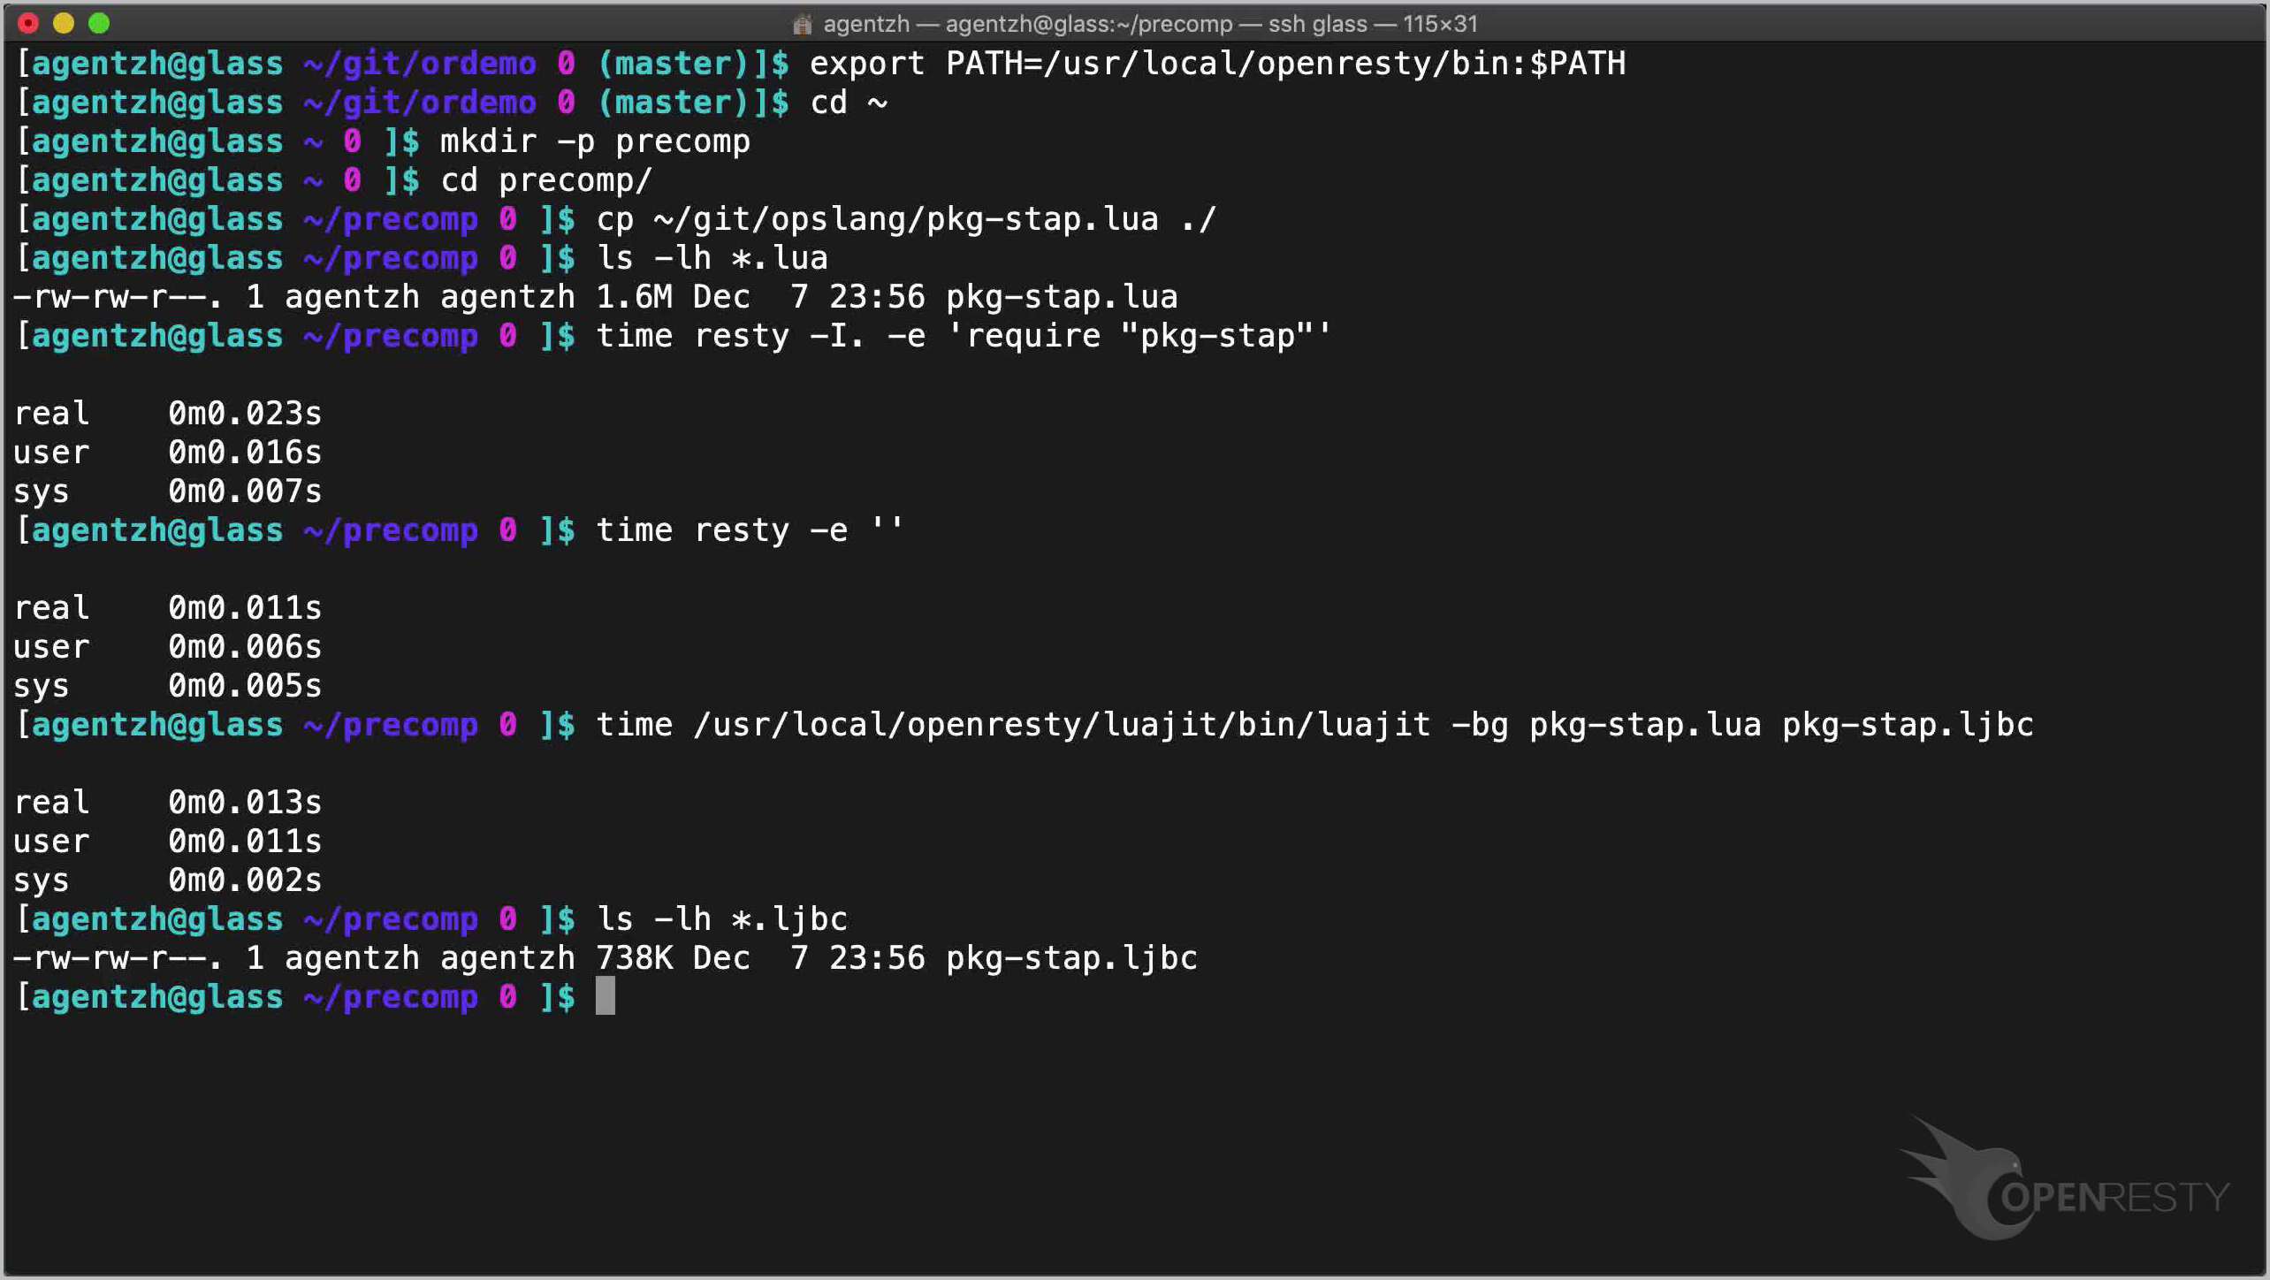Click the 'cp ~/git/opslang/pkg-stap.lua ./' command

pyautogui.click(x=906, y=219)
